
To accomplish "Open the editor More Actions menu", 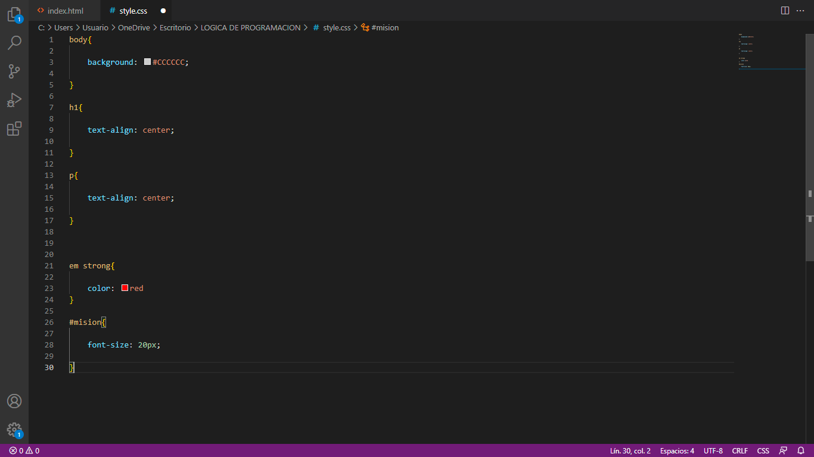I will [x=800, y=11].
